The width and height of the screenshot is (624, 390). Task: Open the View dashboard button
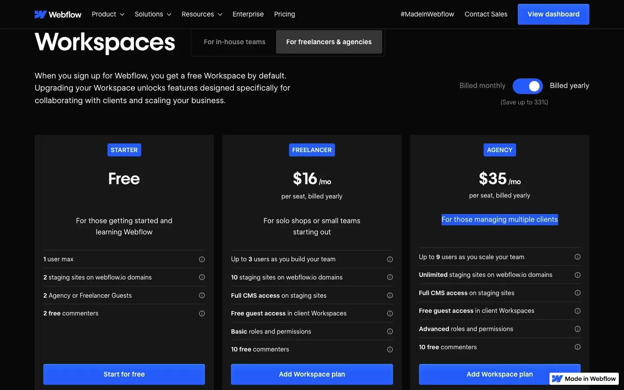pyautogui.click(x=553, y=14)
